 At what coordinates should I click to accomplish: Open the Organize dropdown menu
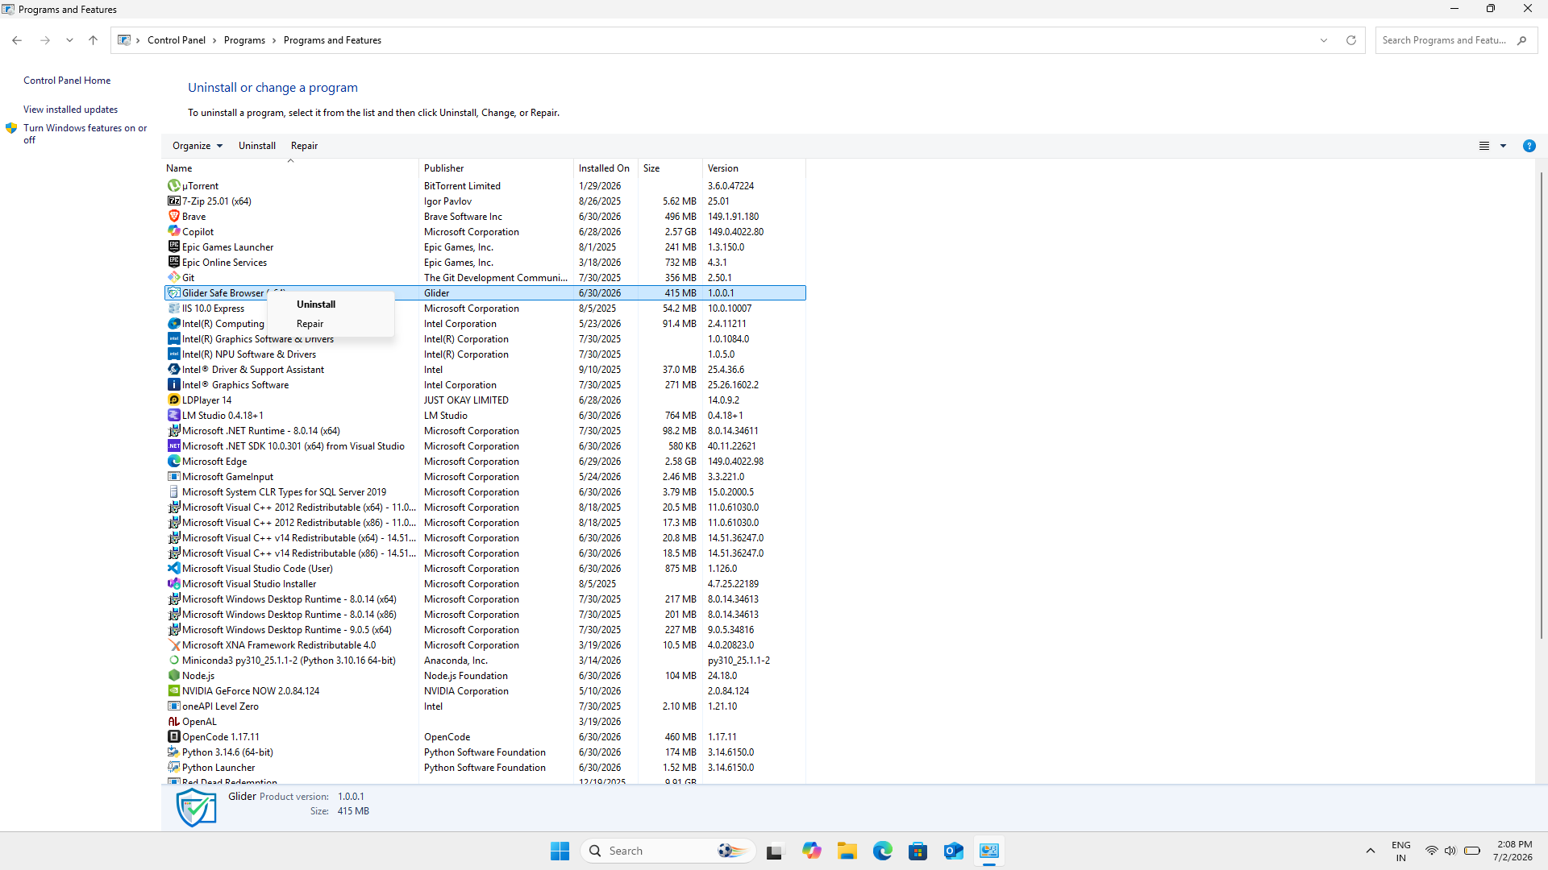197,146
